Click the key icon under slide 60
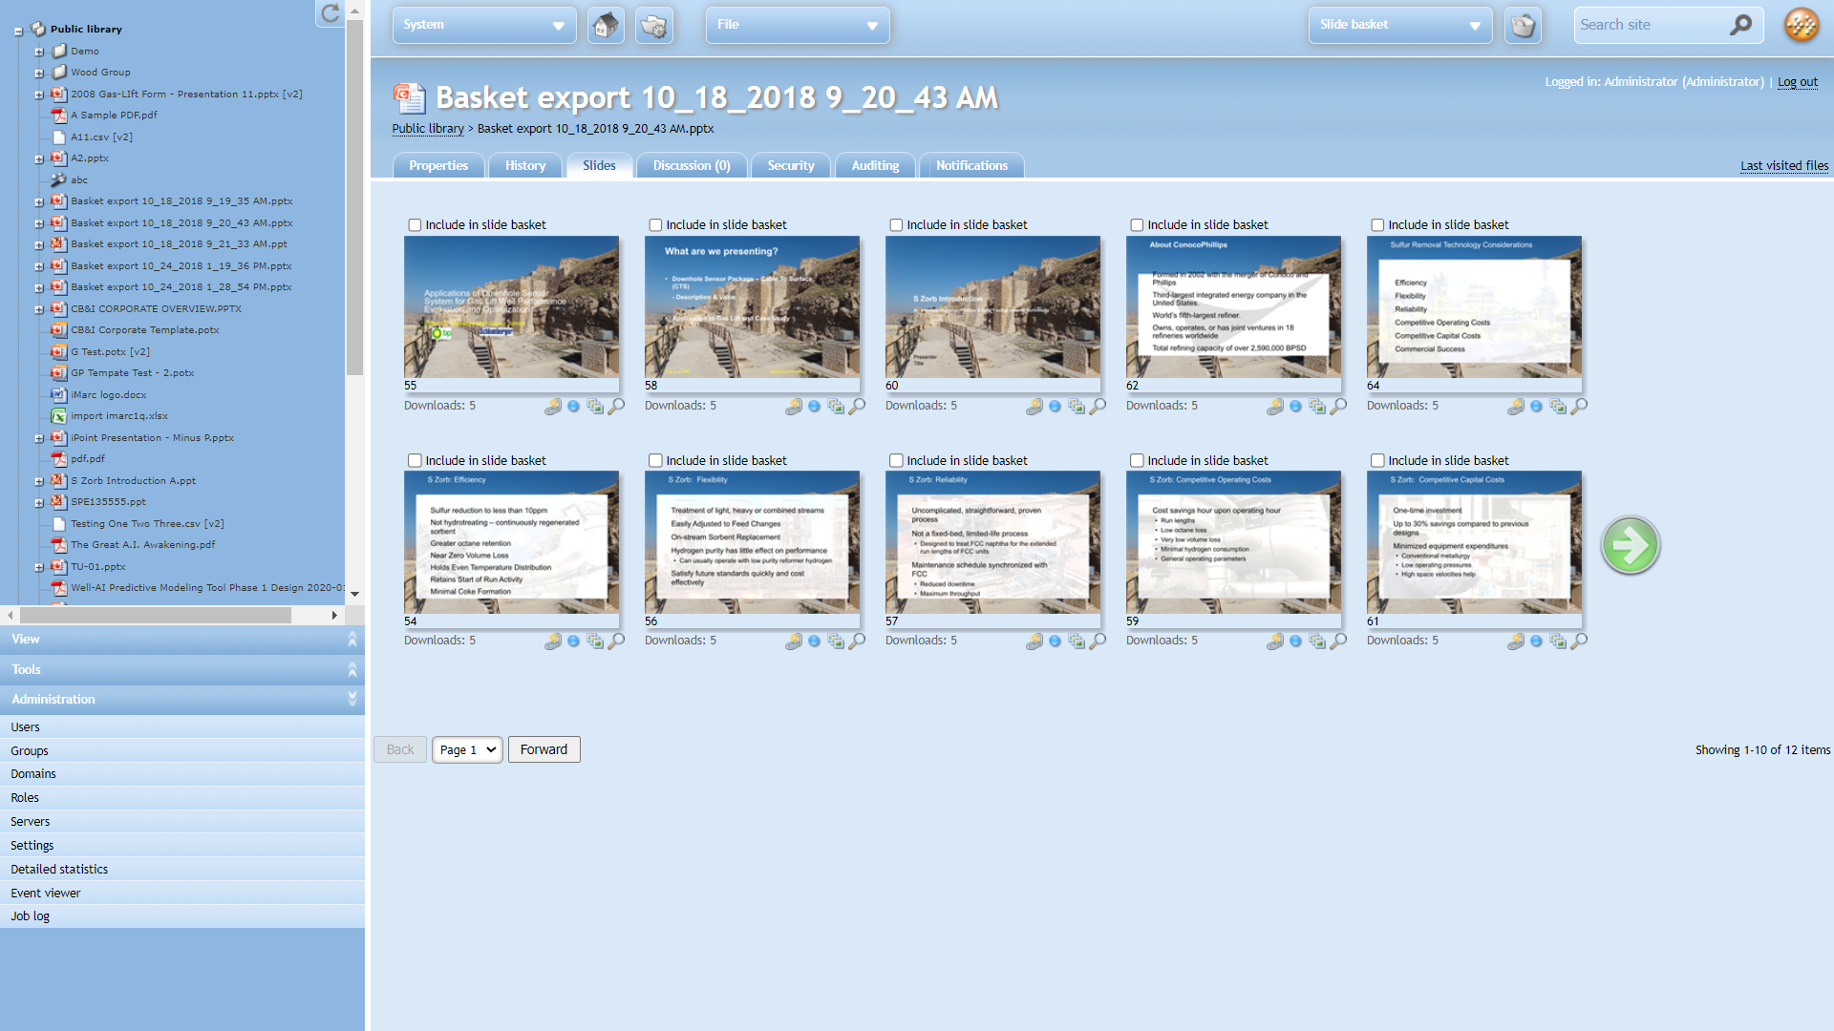 pos(1034,406)
